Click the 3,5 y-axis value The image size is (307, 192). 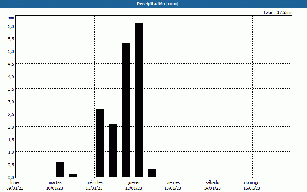(11, 89)
